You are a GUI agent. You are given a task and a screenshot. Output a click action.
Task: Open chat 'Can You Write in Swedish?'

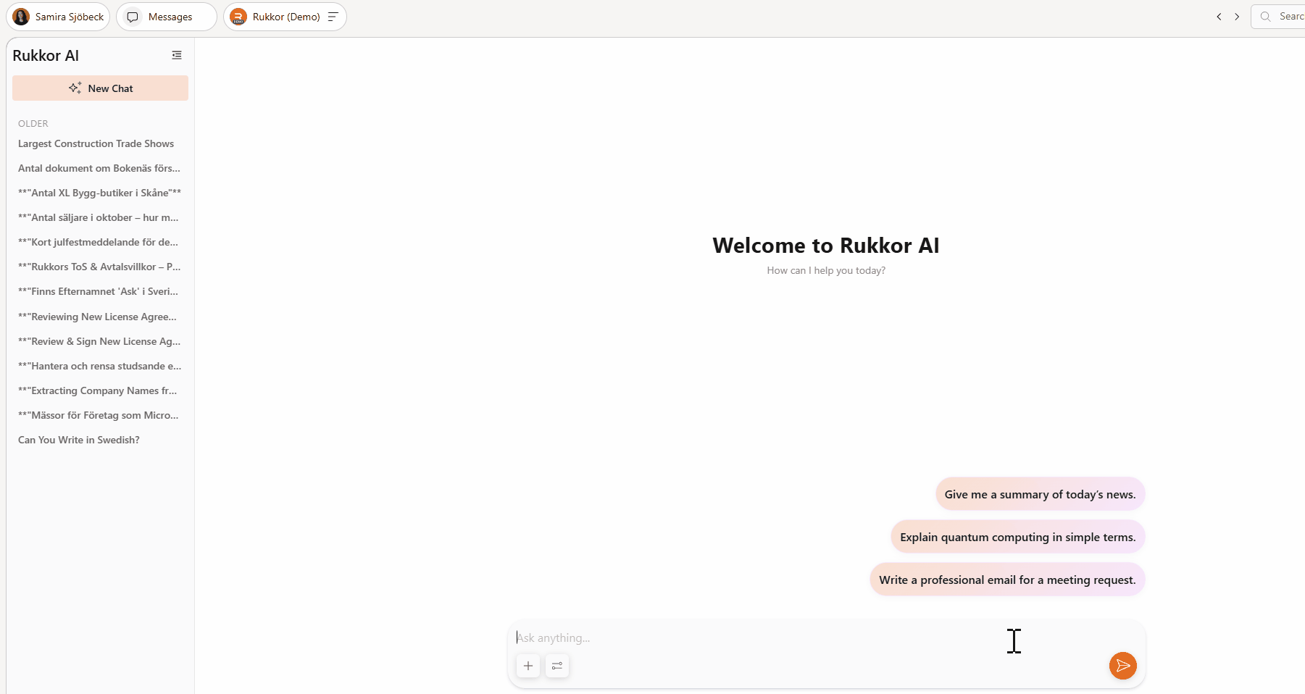click(x=100, y=440)
